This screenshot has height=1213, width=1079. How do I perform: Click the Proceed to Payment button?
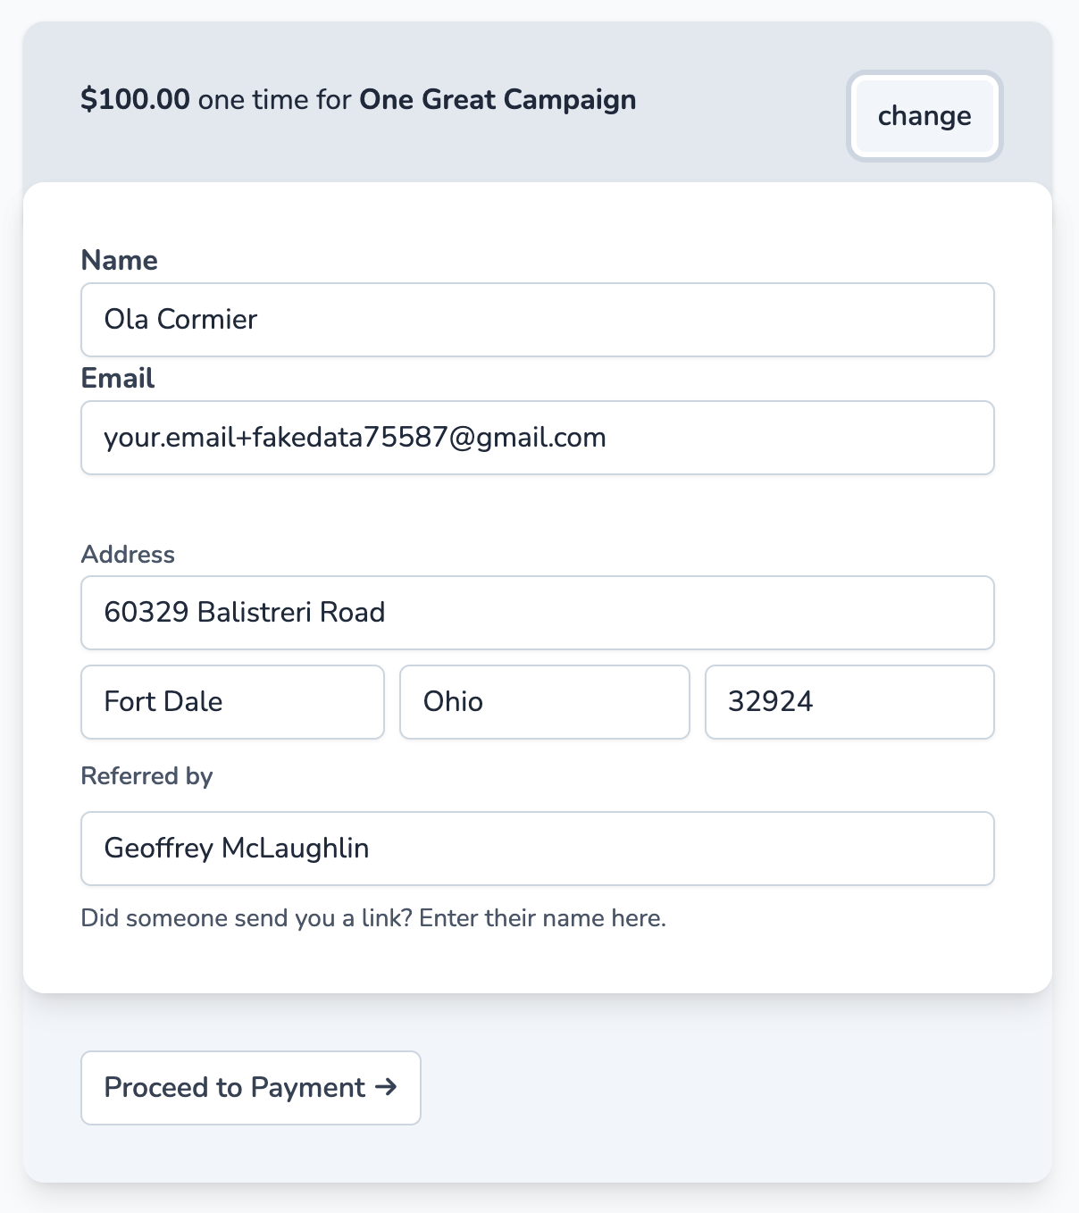pyautogui.click(x=250, y=1087)
